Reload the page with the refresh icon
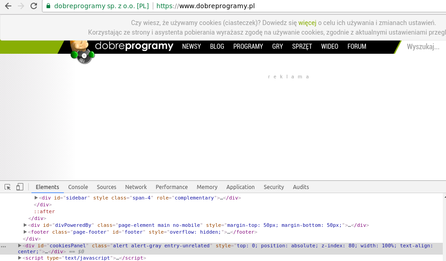This screenshot has width=446, height=261. 34,6
